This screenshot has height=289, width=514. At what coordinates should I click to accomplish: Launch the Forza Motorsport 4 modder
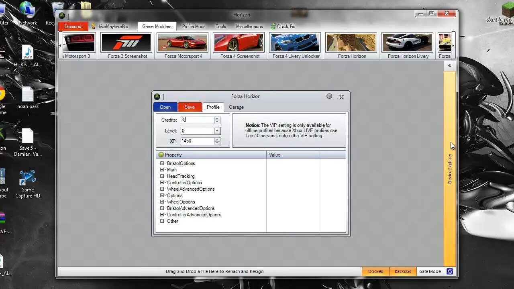coord(183,46)
